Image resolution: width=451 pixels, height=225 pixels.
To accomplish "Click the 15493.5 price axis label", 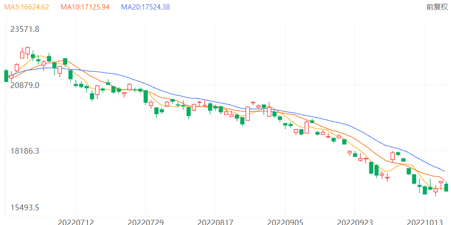I will click(x=25, y=207).
